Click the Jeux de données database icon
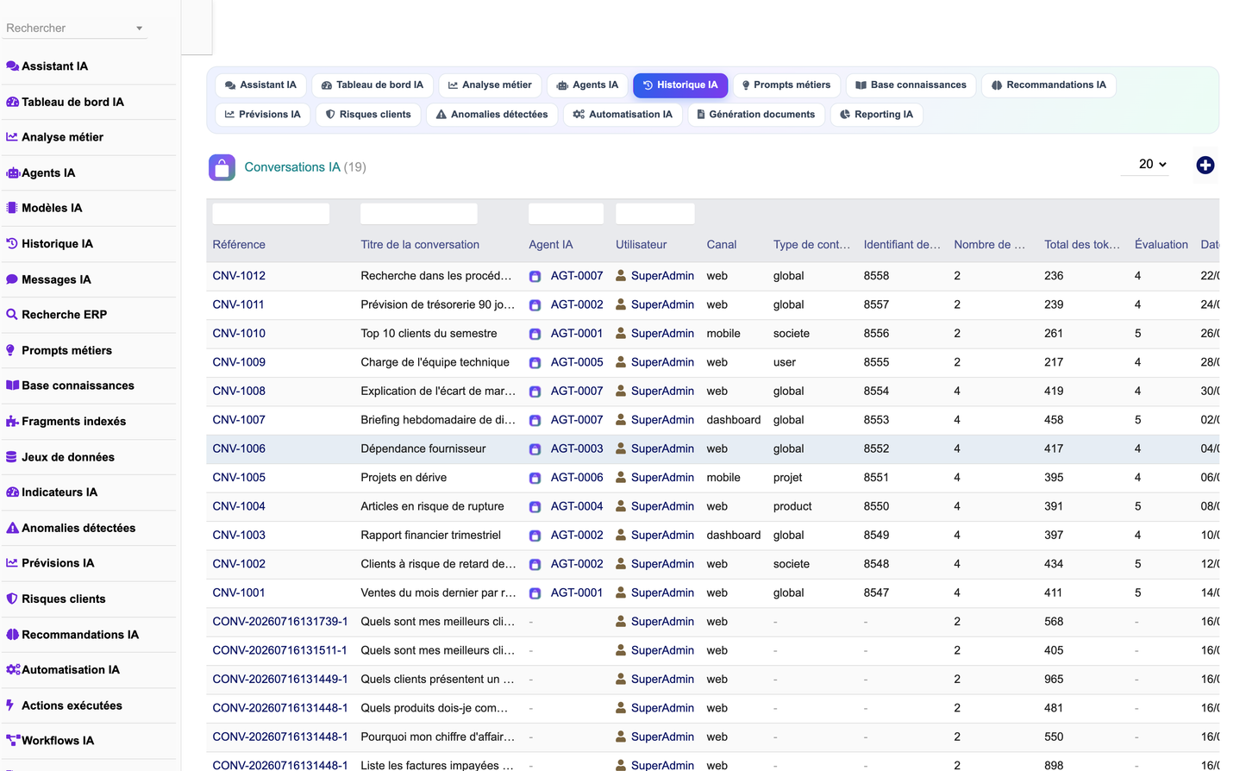Screen dimensions: 1246x771 click(x=12, y=457)
